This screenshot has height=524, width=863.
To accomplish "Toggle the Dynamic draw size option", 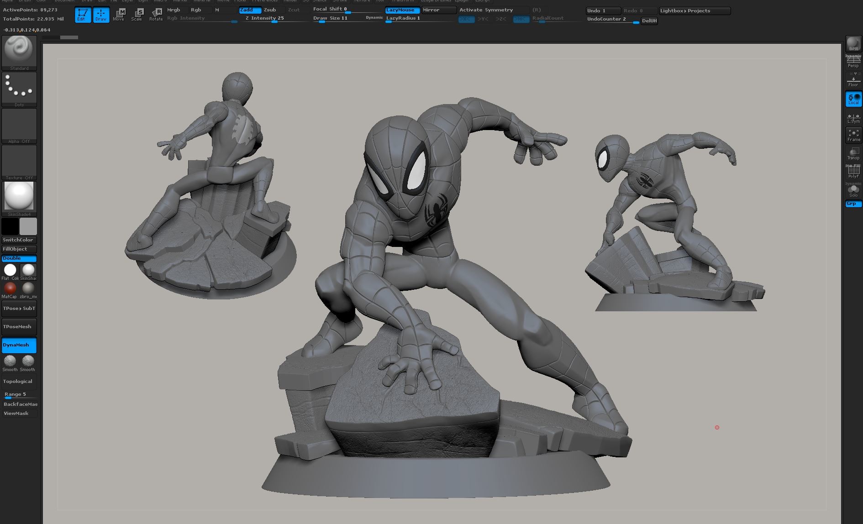I will (374, 18).
